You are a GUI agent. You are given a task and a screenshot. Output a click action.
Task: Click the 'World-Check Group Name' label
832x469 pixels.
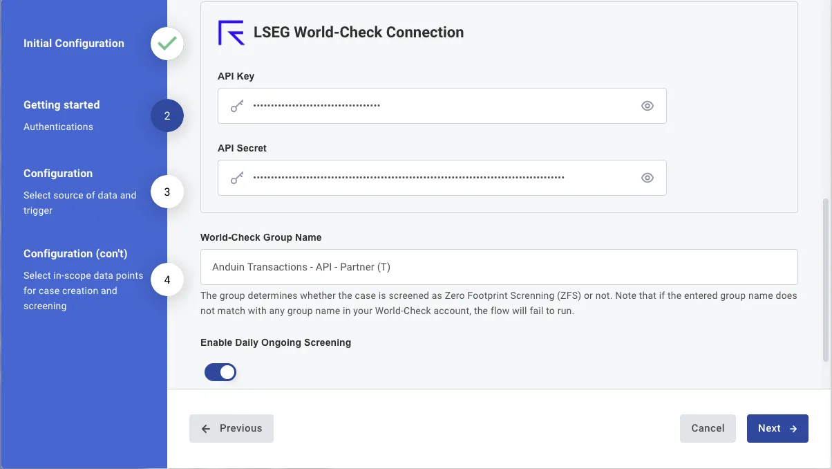[x=261, y=237]
